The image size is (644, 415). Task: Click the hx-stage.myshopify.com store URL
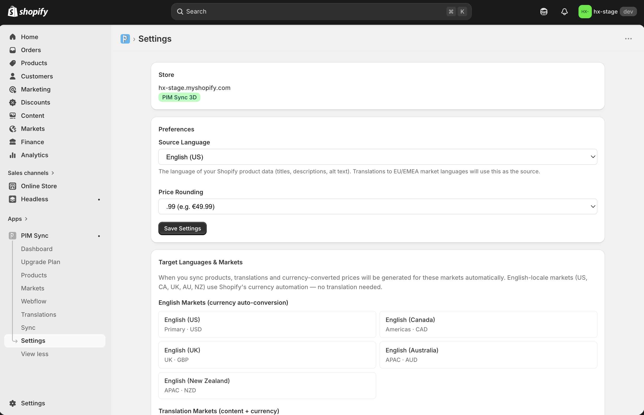click(x=194, y=88)
